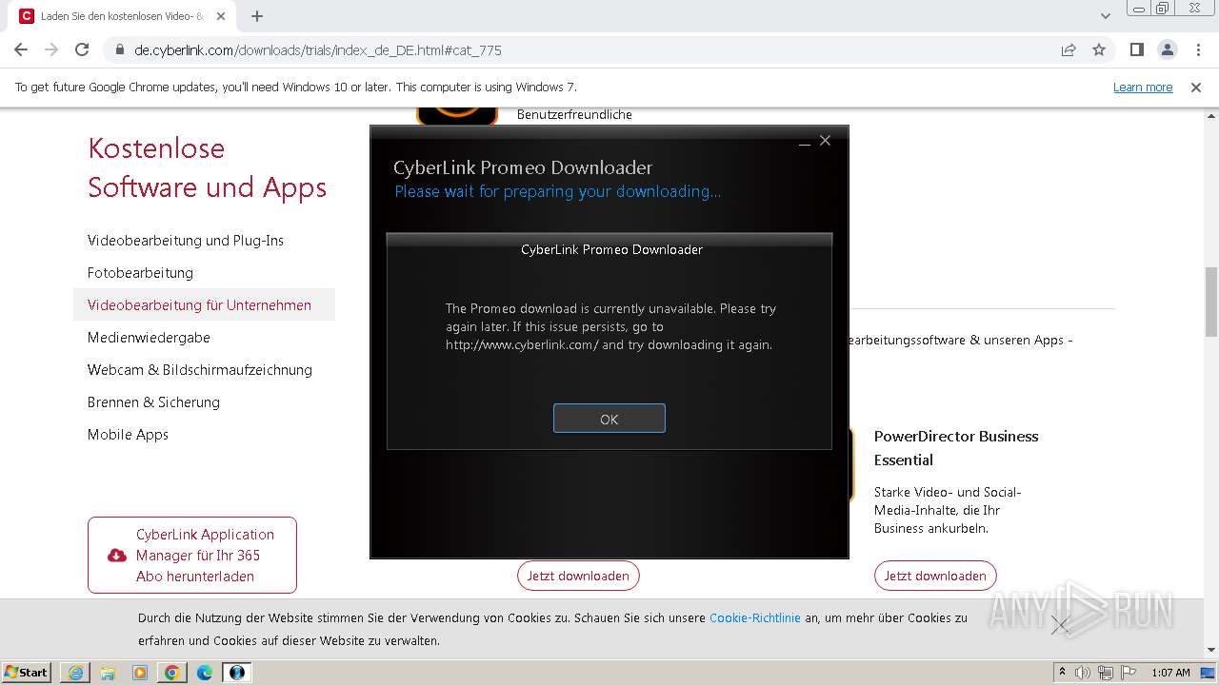Click the cloud download icon
This screenshot has width=1219, height=685.
117,556
